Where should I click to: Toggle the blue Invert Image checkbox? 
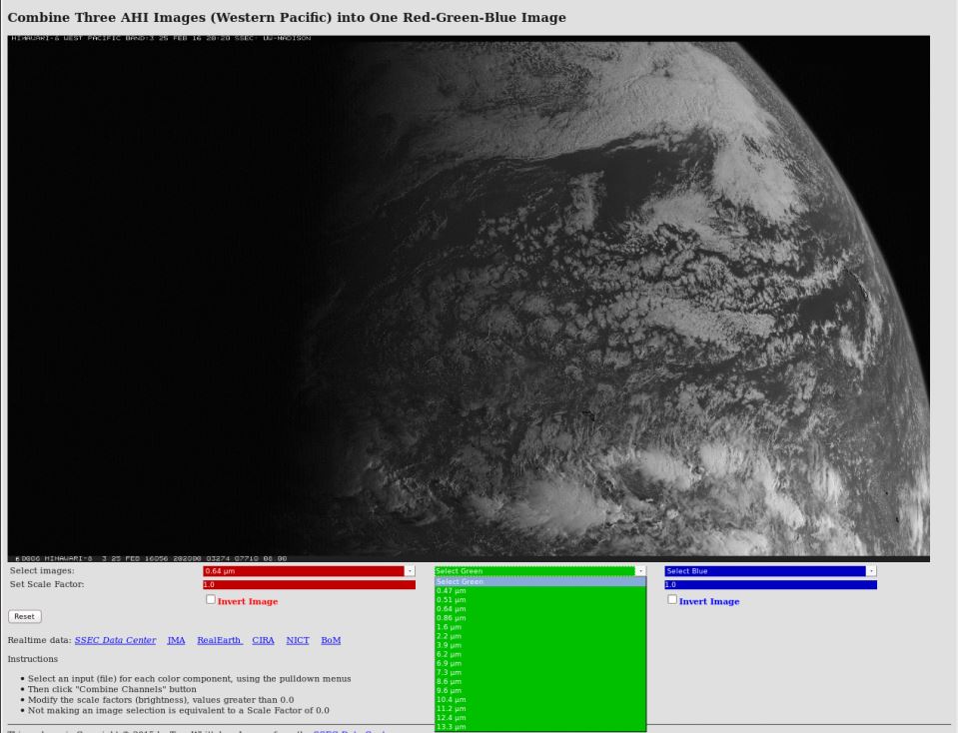[672, 600]
